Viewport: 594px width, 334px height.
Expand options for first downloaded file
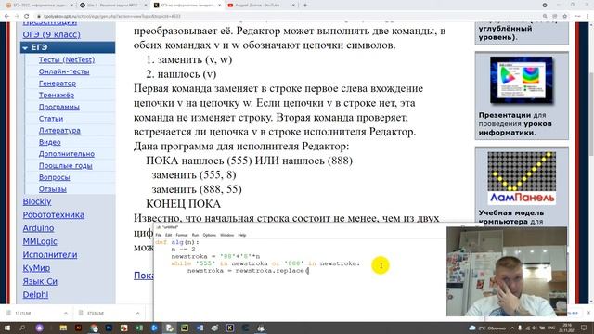point(66,314)
